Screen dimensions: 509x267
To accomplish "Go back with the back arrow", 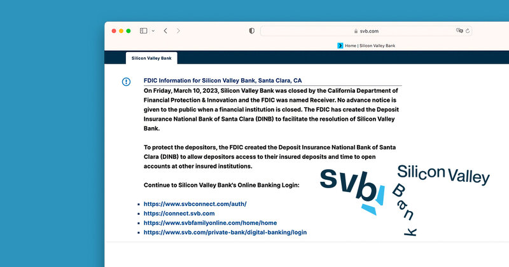I will [165, 31].
